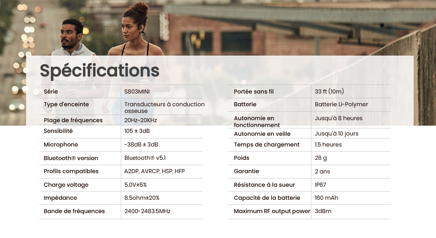The image size is (436, 238).
Task: Select the Série label
Action: point(51,91)
